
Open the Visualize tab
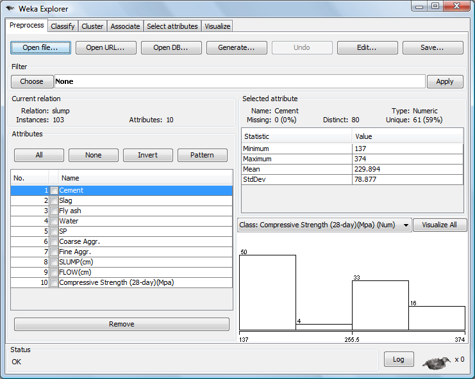pos(217,26)
